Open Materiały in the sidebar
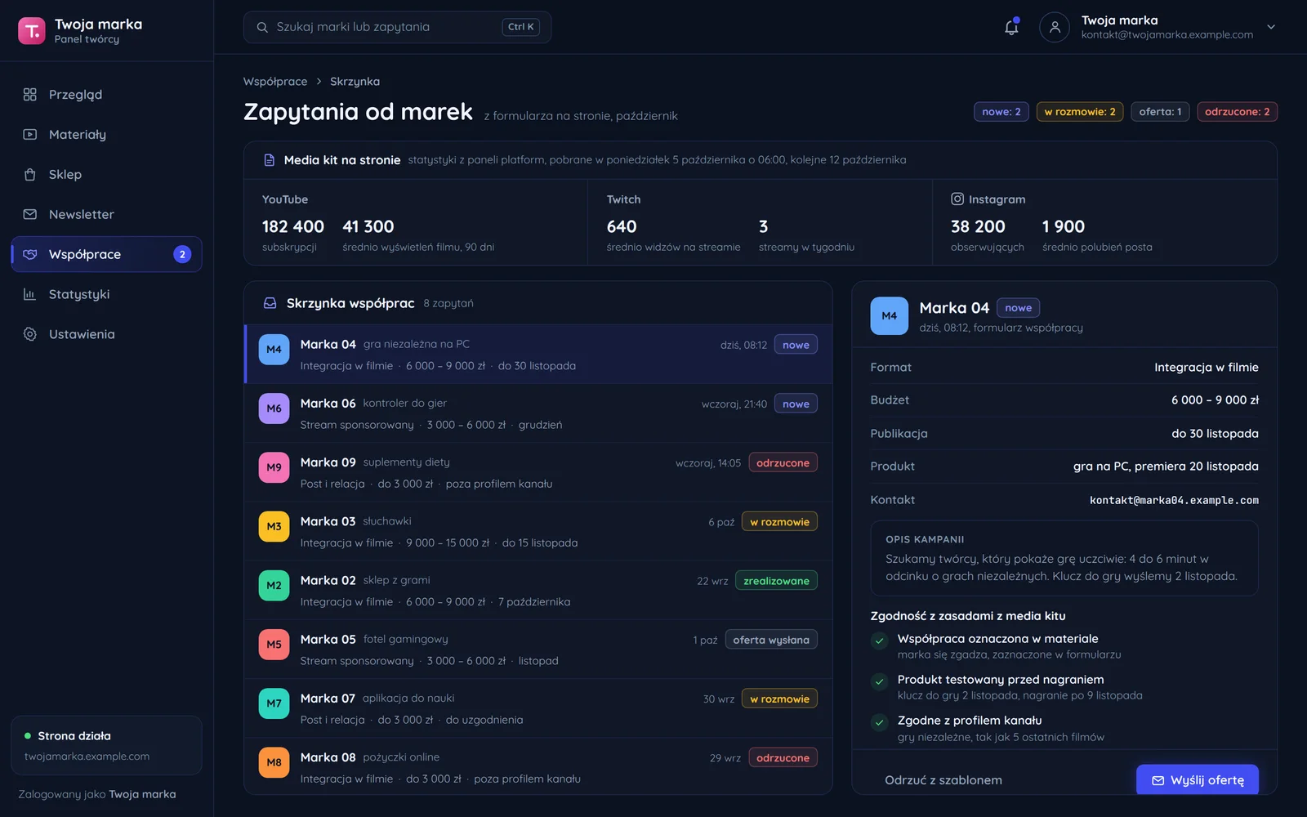The width and height of the screenshot is (1307, 817). click(106, 135)
